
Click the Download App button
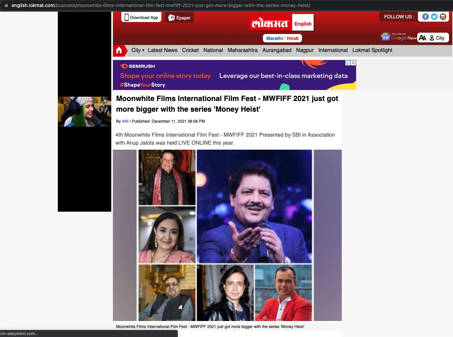click(141, 17)
